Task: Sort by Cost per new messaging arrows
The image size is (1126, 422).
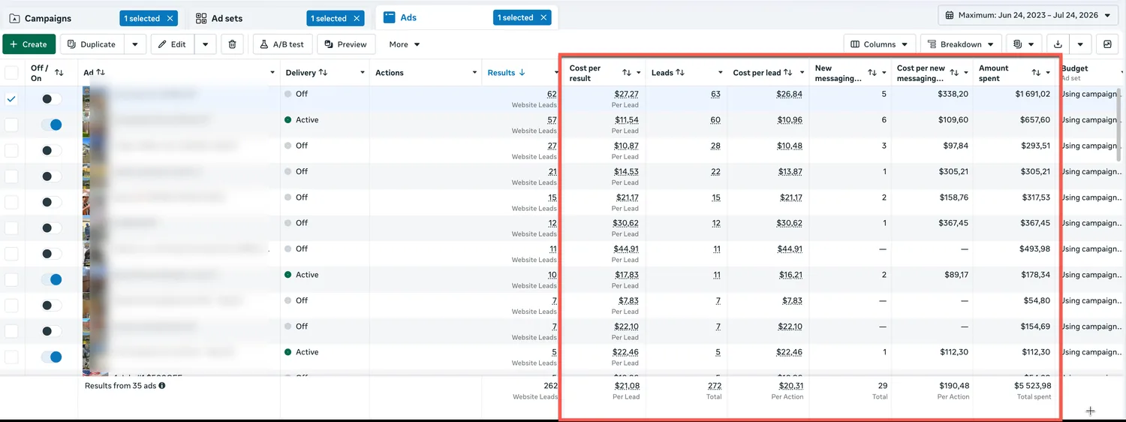Action: click(954, 73)
